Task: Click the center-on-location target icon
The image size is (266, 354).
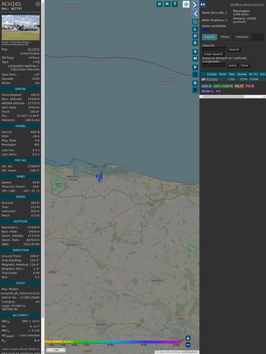Action: (195, 22)
